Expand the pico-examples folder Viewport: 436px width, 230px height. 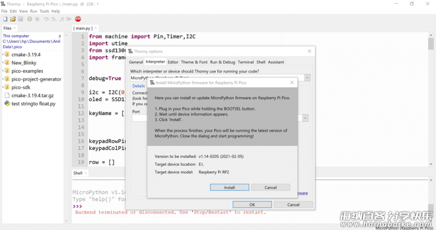tap(3, 71)
